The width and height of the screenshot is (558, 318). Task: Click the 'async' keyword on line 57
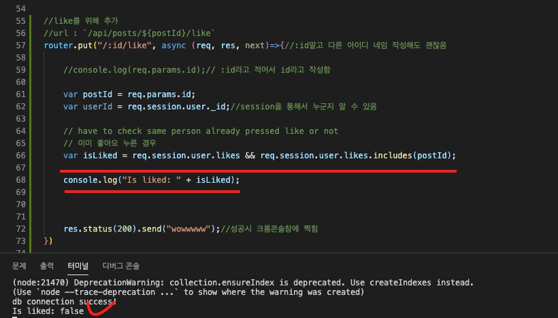click(174, 46)
